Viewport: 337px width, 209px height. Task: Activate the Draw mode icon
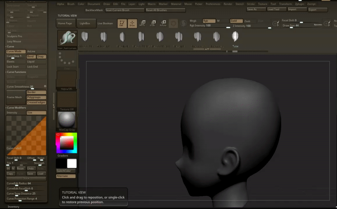tap(132, 24)
